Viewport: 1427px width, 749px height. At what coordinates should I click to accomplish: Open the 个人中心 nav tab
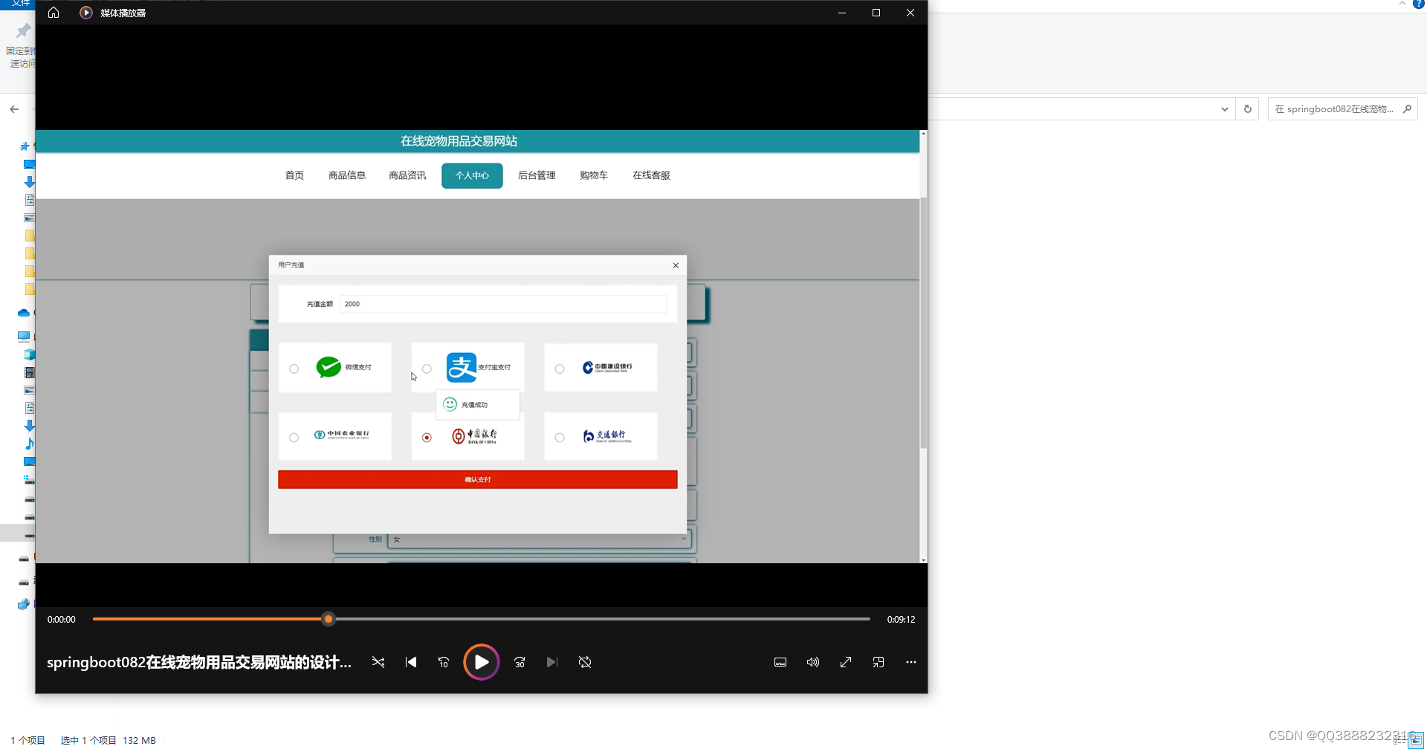472,175
